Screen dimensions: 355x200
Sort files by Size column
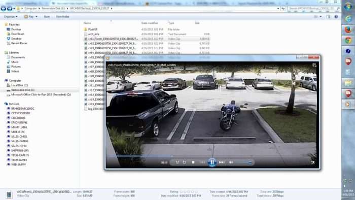197,23
